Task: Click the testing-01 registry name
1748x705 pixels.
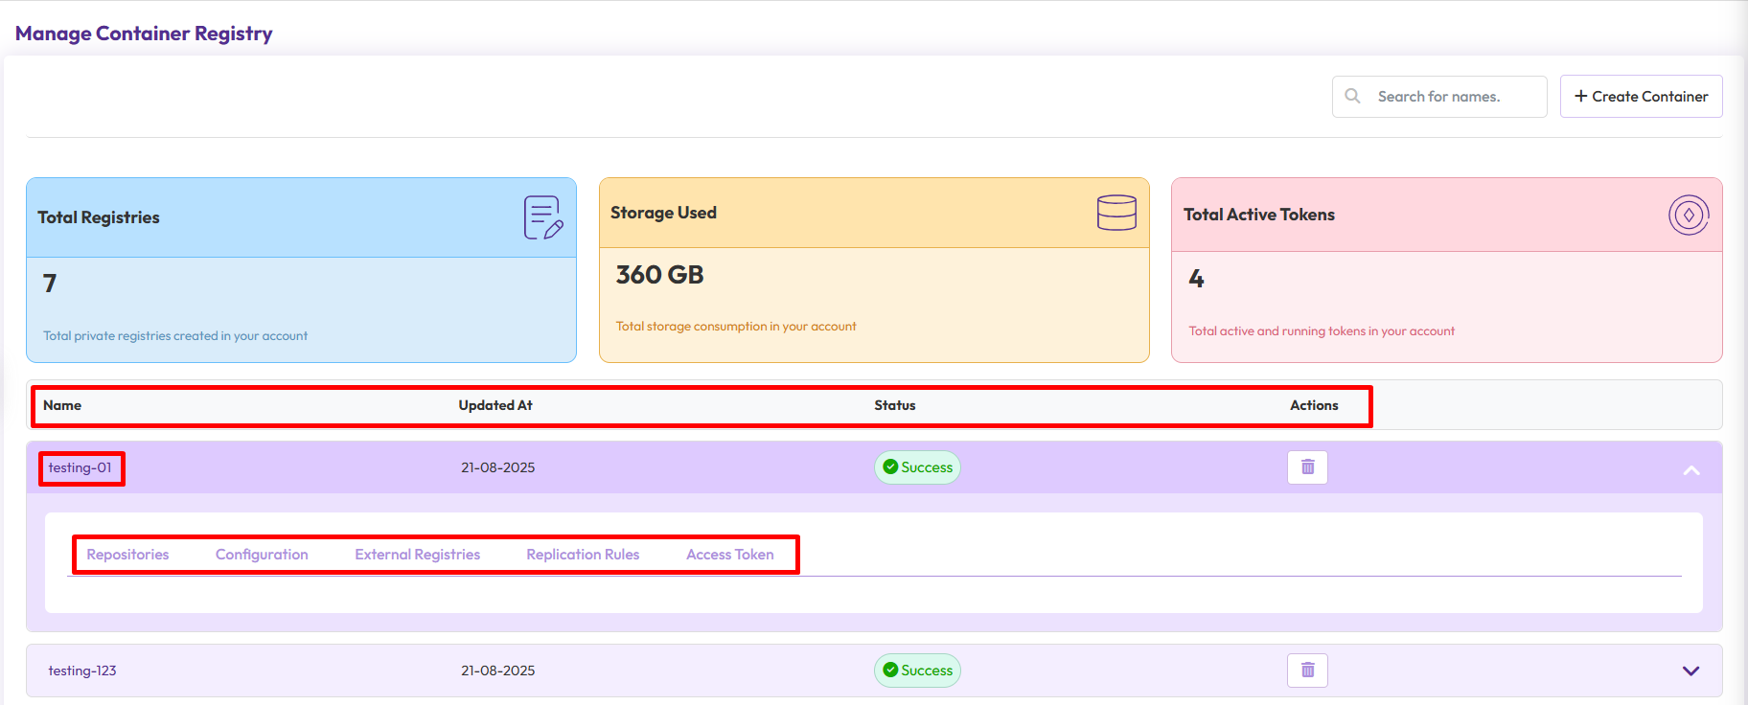Action: tap(80, 467)
